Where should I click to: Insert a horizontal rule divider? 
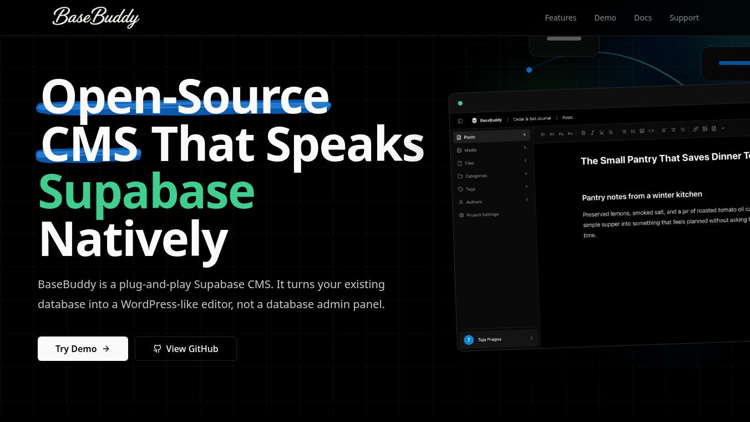tap(723, 128)
